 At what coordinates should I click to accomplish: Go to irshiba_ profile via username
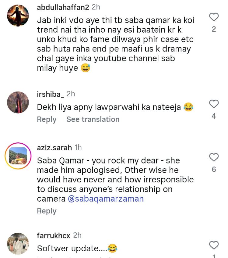pos(50,94)
